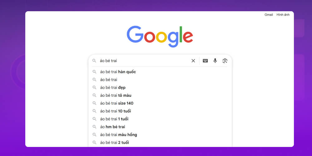312x156 pixels.
Task: Click the search text field
Action: point(144,61)
